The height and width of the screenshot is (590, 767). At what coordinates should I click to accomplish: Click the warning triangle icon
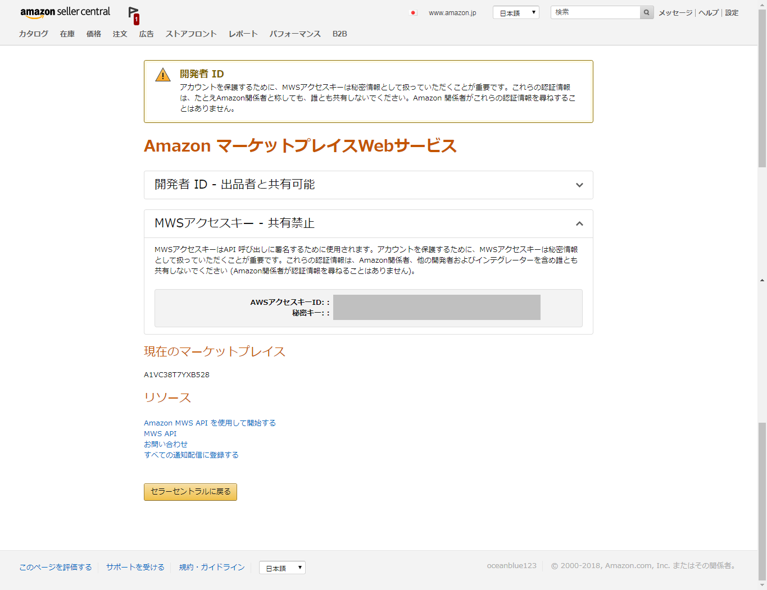coord(163,75)
